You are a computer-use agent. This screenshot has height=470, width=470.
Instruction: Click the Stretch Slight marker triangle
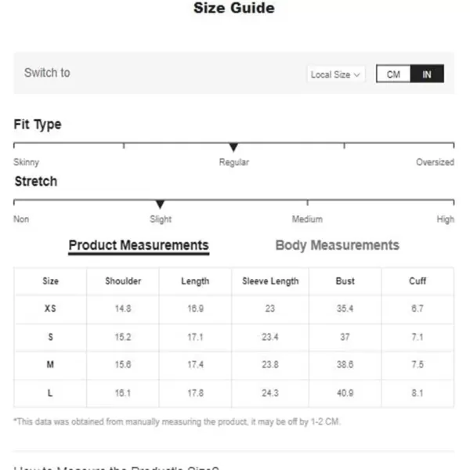pyautogui.click(x=160, y=204)
